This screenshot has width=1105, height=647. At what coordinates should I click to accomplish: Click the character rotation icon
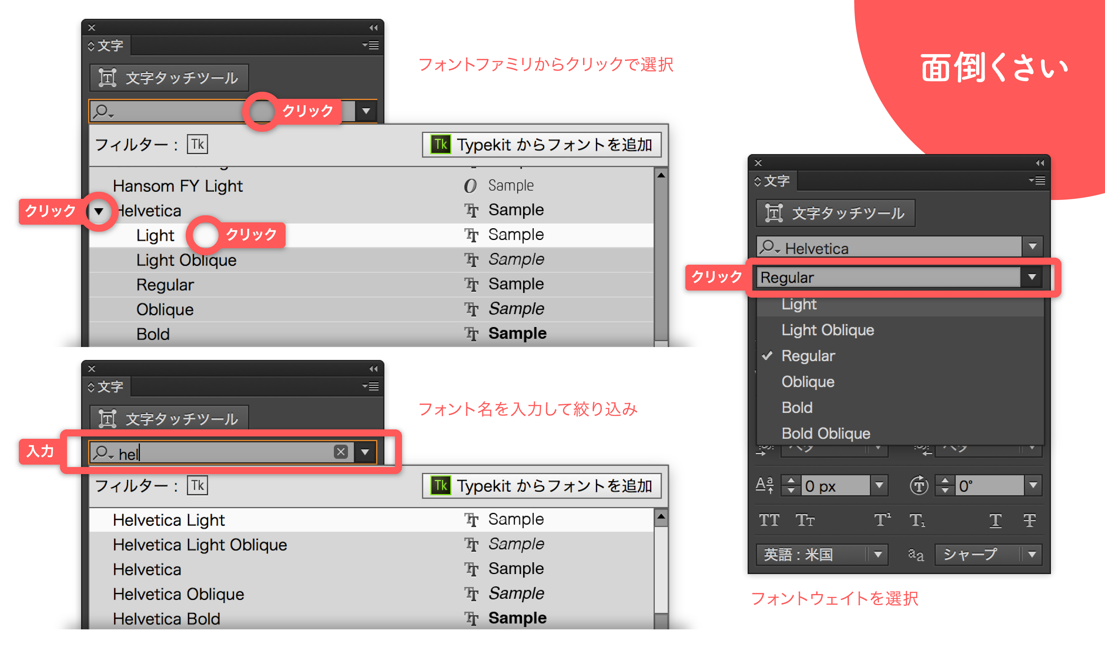coord(919,485)
